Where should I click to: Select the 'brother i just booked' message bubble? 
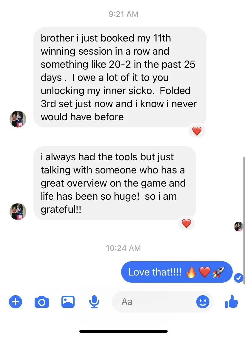[120, 77]
